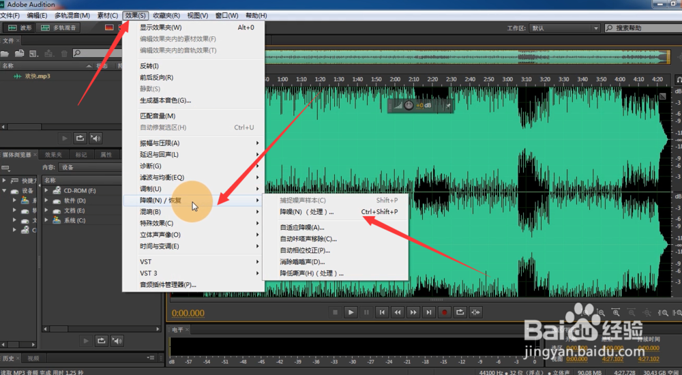
Task: Switch to Multitrack (多轨混音) view
Action: 58,28
